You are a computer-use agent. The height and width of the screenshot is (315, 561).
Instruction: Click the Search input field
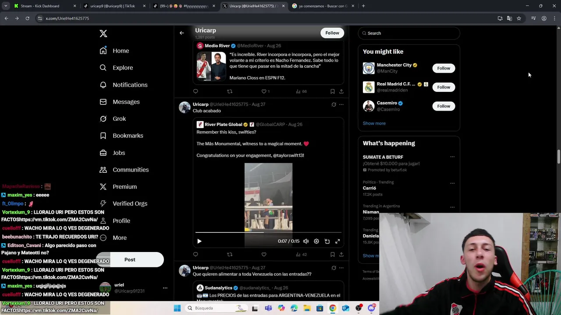pyautogui.click(x=409, y=33)
